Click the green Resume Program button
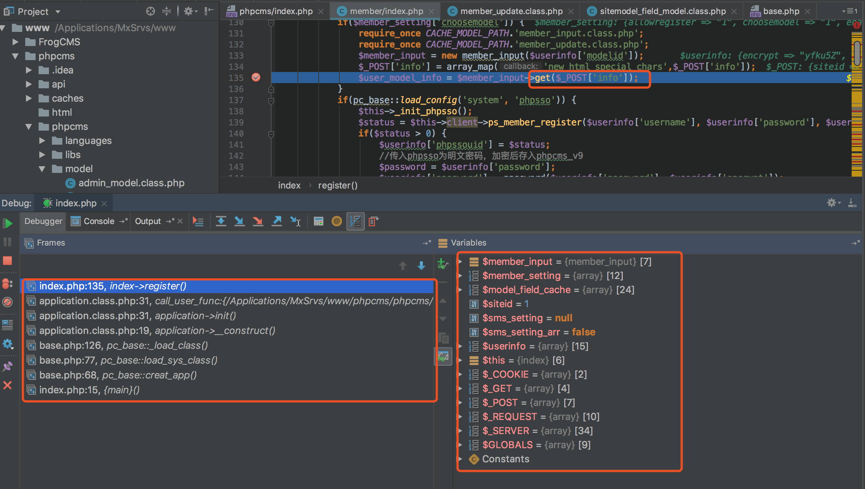865x489 pixels. [x=7, y=223]
